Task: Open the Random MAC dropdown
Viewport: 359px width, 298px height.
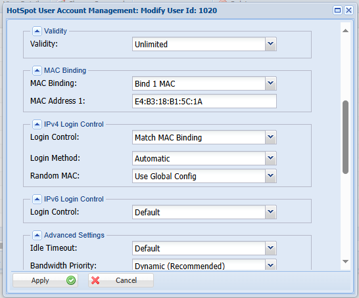Action: coord(271,176)
